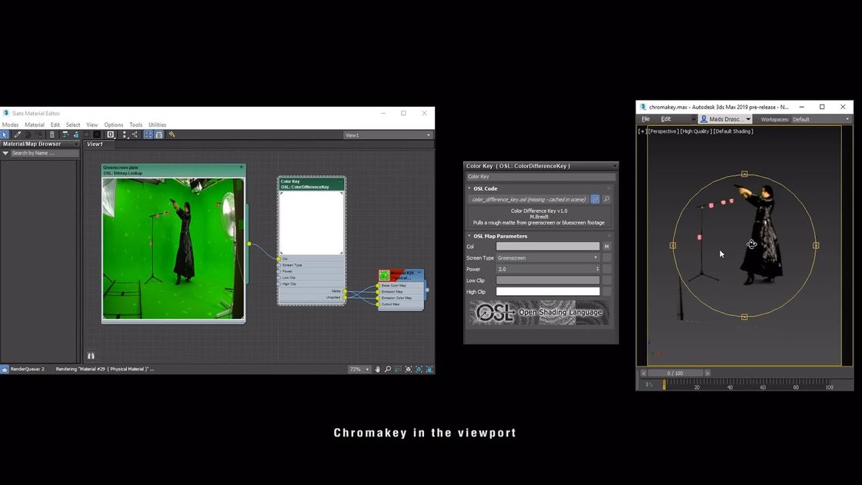
Task: Open the Edit menu in the chromakey.max window
Action: 665,119
